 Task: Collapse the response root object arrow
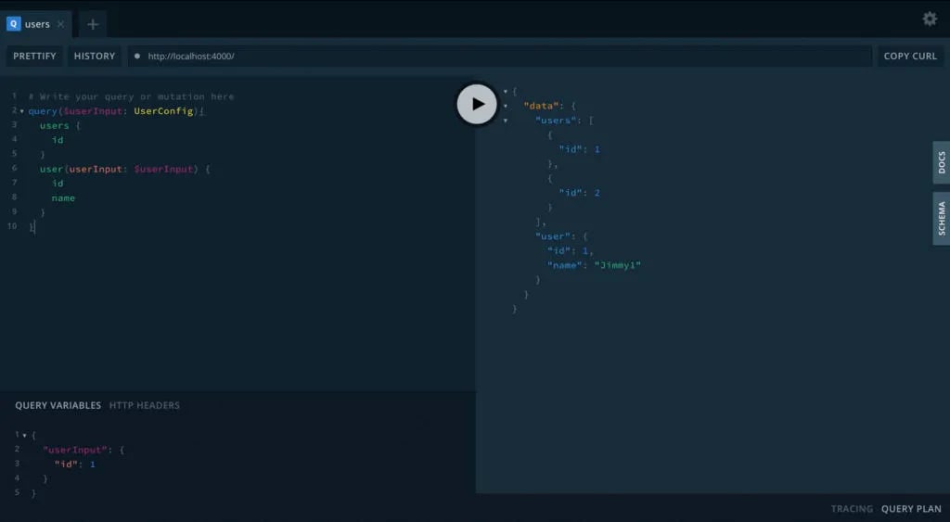point(506,92)
